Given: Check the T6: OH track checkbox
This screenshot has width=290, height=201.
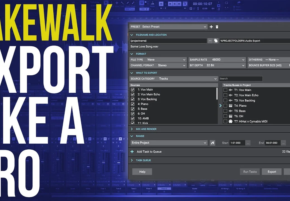Looking at the screenshot, I should click(x=225, y=116).
